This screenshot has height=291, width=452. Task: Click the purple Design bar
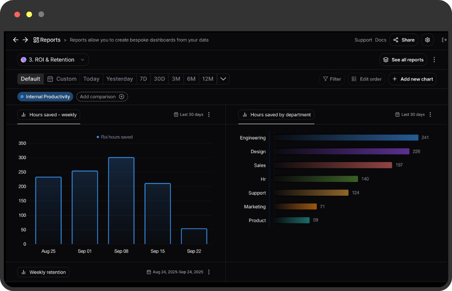[x=342, y=151]
